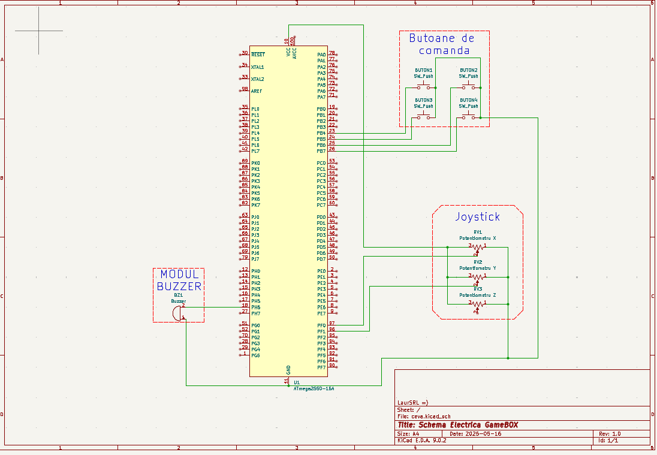Select the BUTON2 push switch symbol

[469, 88]
